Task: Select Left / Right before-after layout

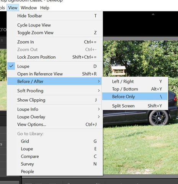Action: click(135, 81)
